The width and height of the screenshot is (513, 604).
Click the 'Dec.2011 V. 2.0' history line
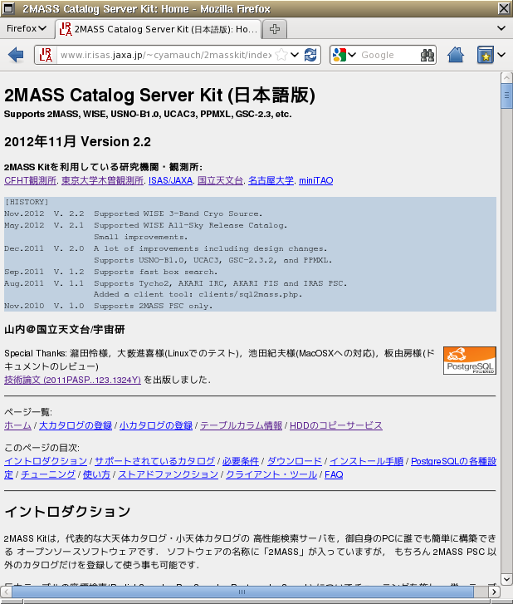pos(165,248)
